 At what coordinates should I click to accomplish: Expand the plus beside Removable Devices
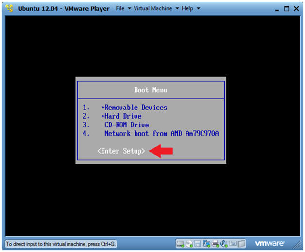coord(103,108)
